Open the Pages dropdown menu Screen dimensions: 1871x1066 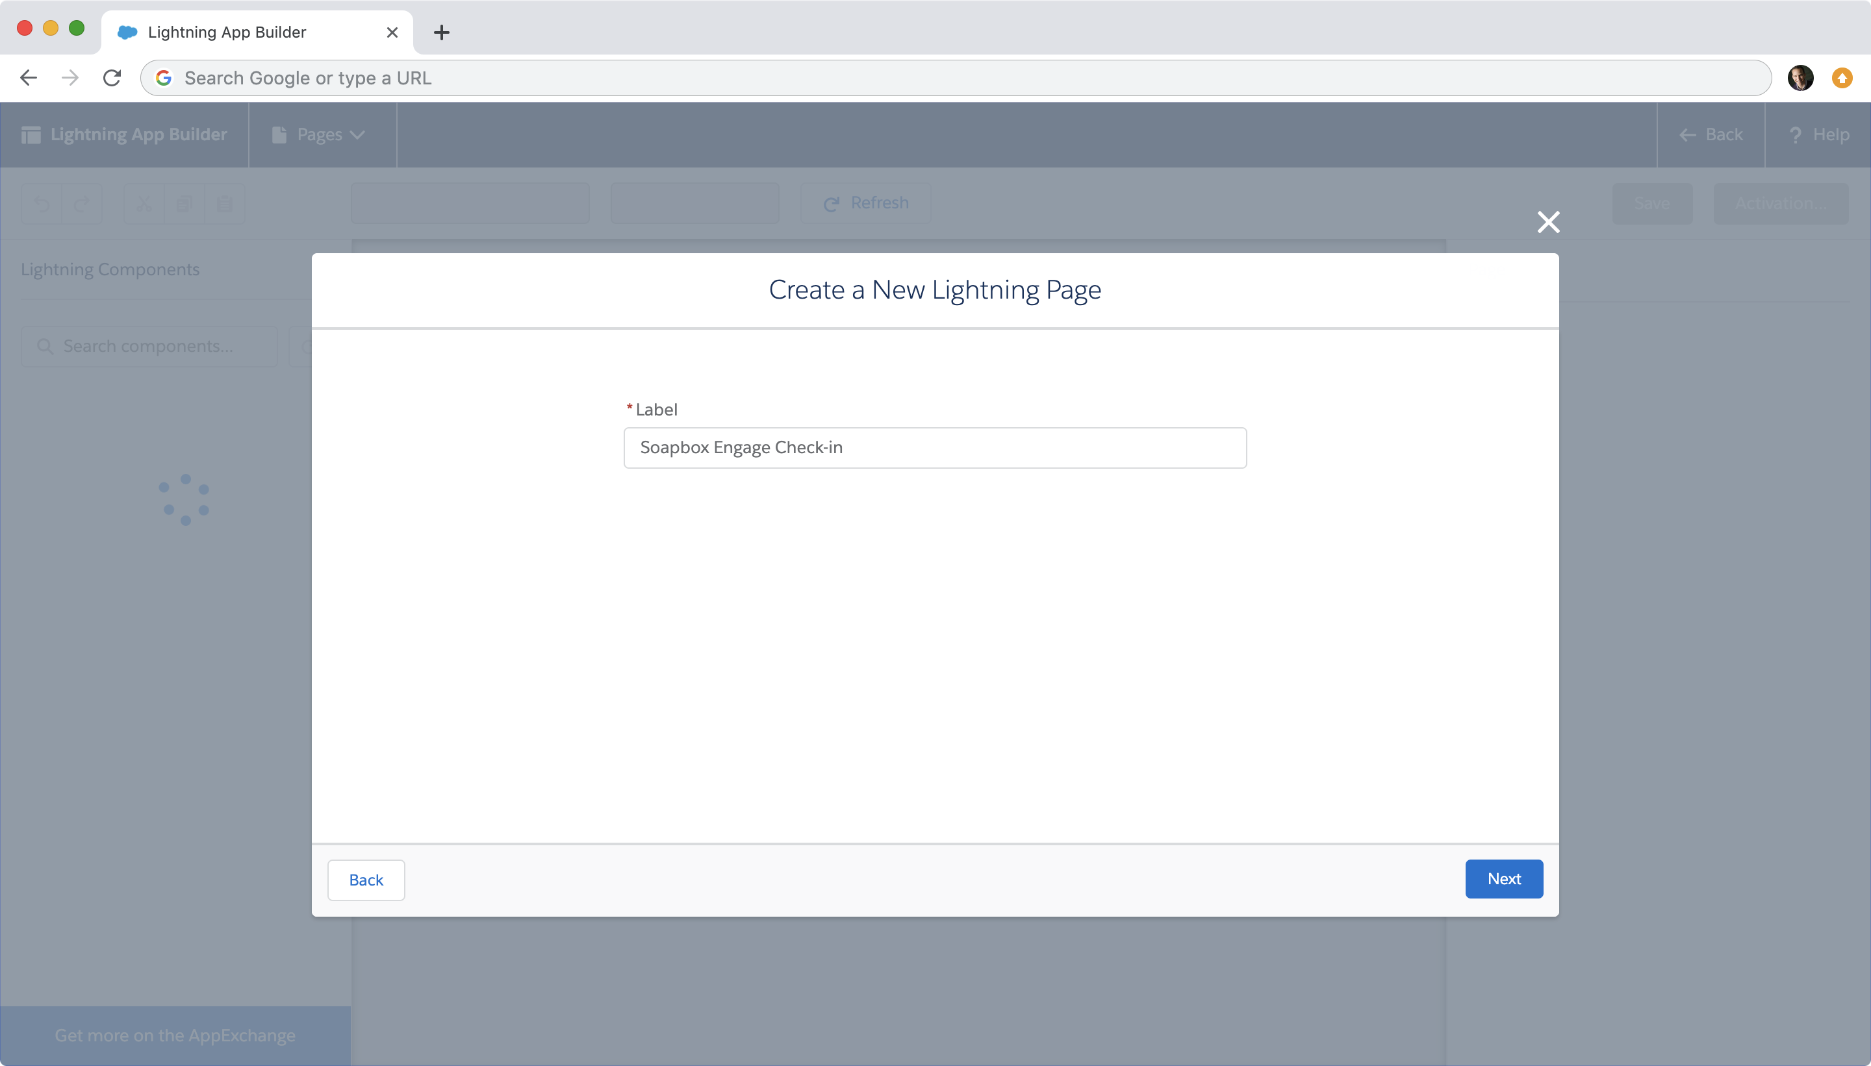pos(318,135)
